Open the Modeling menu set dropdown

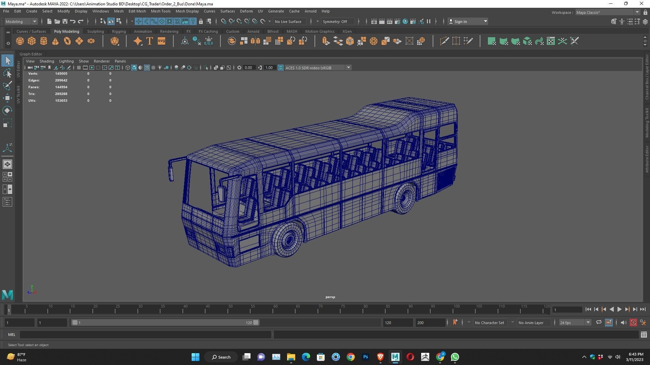[x=21, y=21]
